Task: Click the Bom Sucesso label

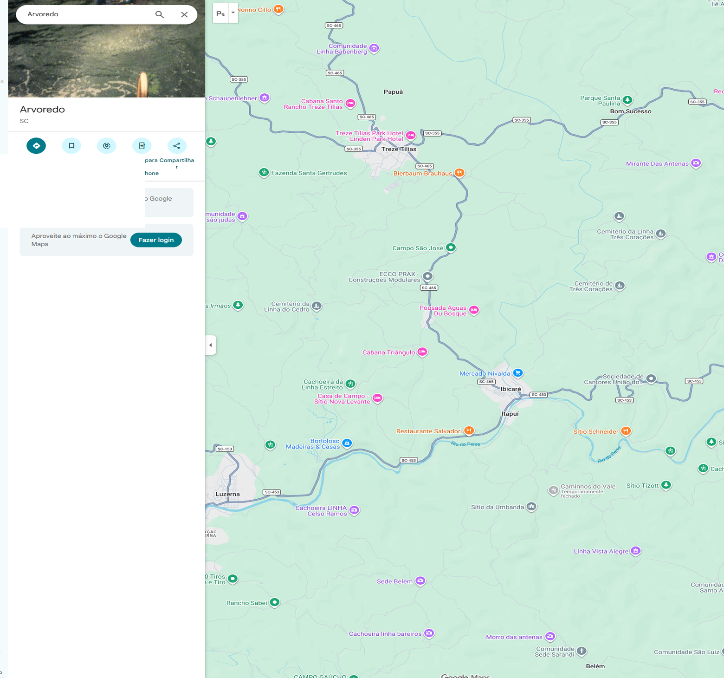Action: tap(631, 111)
